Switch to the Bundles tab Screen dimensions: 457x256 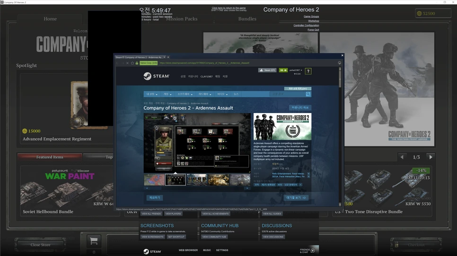(247, 19)
